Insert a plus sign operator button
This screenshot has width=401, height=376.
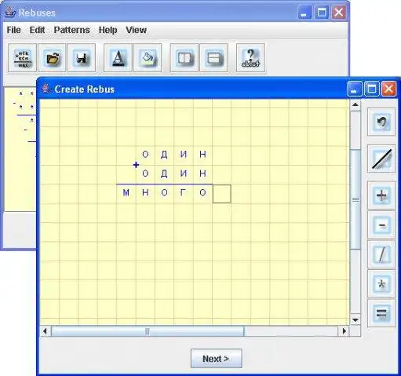click(381, 195)
